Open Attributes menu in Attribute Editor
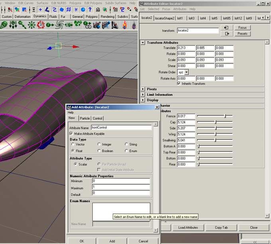 click(180, 9)
